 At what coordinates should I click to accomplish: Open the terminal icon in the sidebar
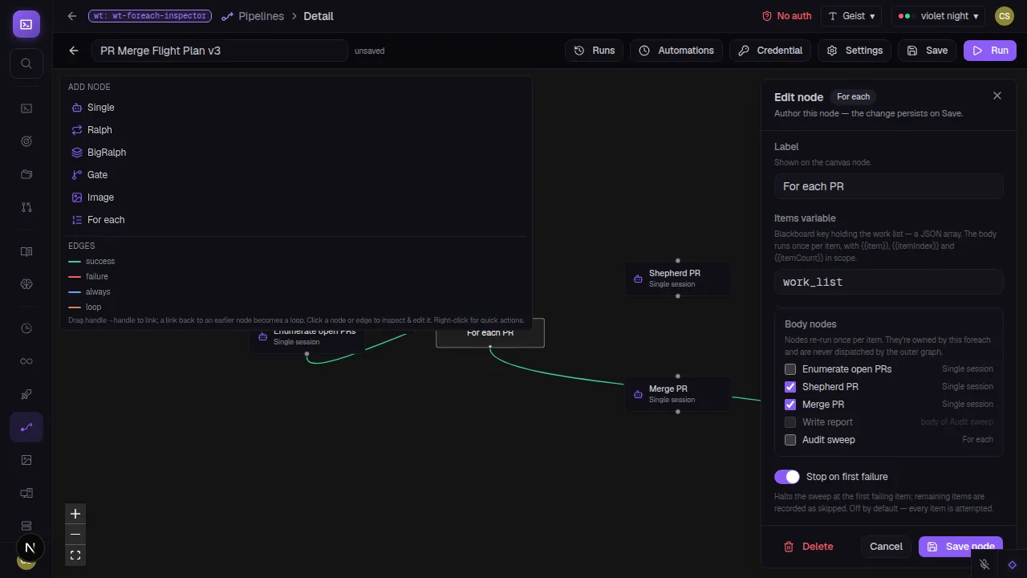coord(26,108)
